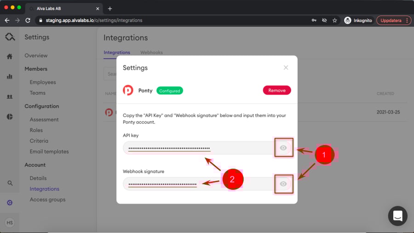This screenshot has height=233, width=414.
Task: Open account Details
Action: point(38,178)
